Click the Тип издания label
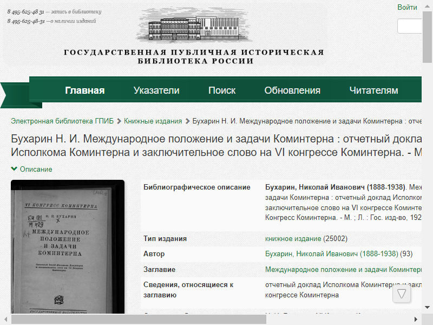Viewport: 433px width, 325px height. point(165,238)
